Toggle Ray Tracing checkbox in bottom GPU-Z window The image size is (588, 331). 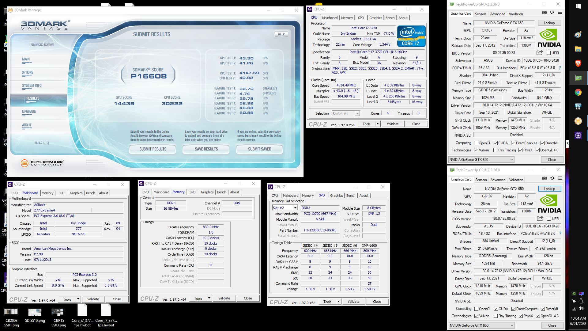(x=496, y=316)
